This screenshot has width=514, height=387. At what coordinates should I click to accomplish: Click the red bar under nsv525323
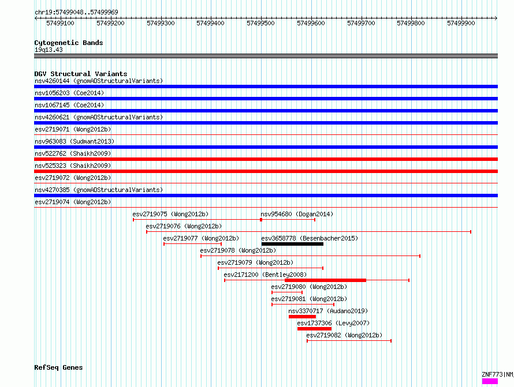point(266,171)
